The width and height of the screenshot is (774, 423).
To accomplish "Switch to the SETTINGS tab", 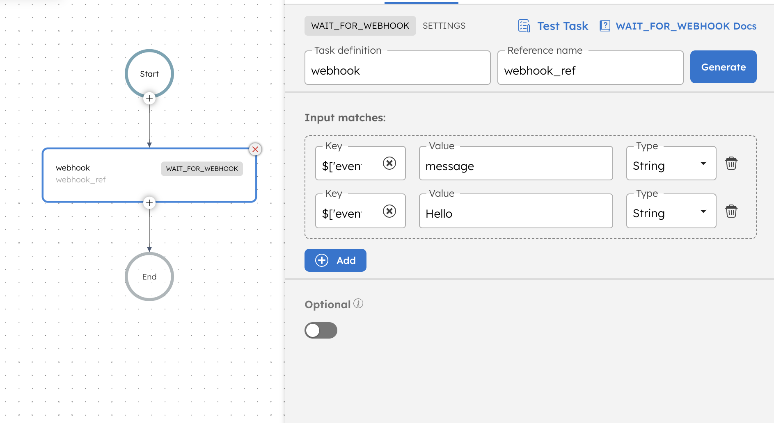I will [444, 26].
